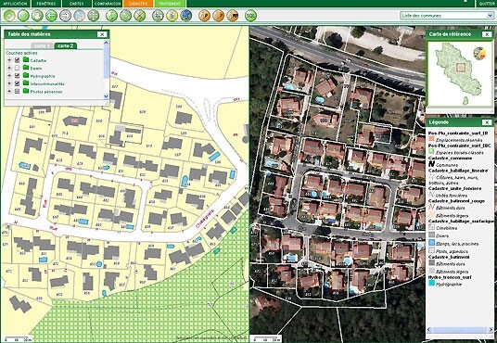Image resolution: width=497 pixels, height=343 pixels.
Task: Uncheck the Hydrographie layer checkbox
Action: (17, 76)
